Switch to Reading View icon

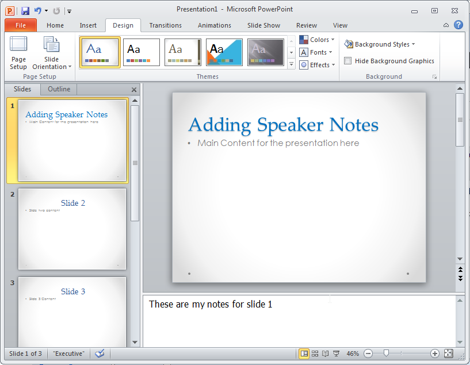(325, 354)
